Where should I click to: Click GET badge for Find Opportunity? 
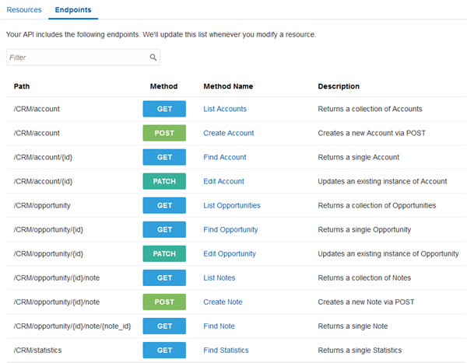pyautogui.click(x=164, y=229)
